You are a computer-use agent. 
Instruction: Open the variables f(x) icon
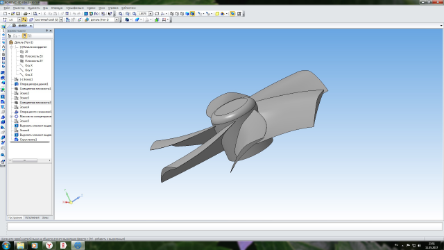coord(96,14)
